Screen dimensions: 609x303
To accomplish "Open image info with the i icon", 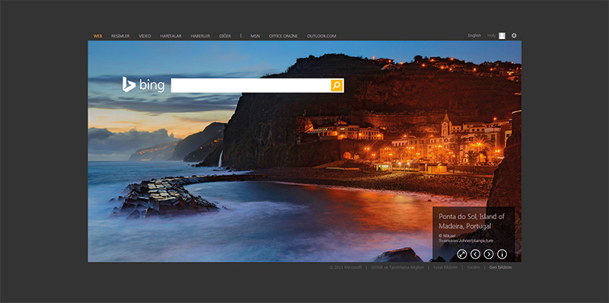I will click(502, 254).
